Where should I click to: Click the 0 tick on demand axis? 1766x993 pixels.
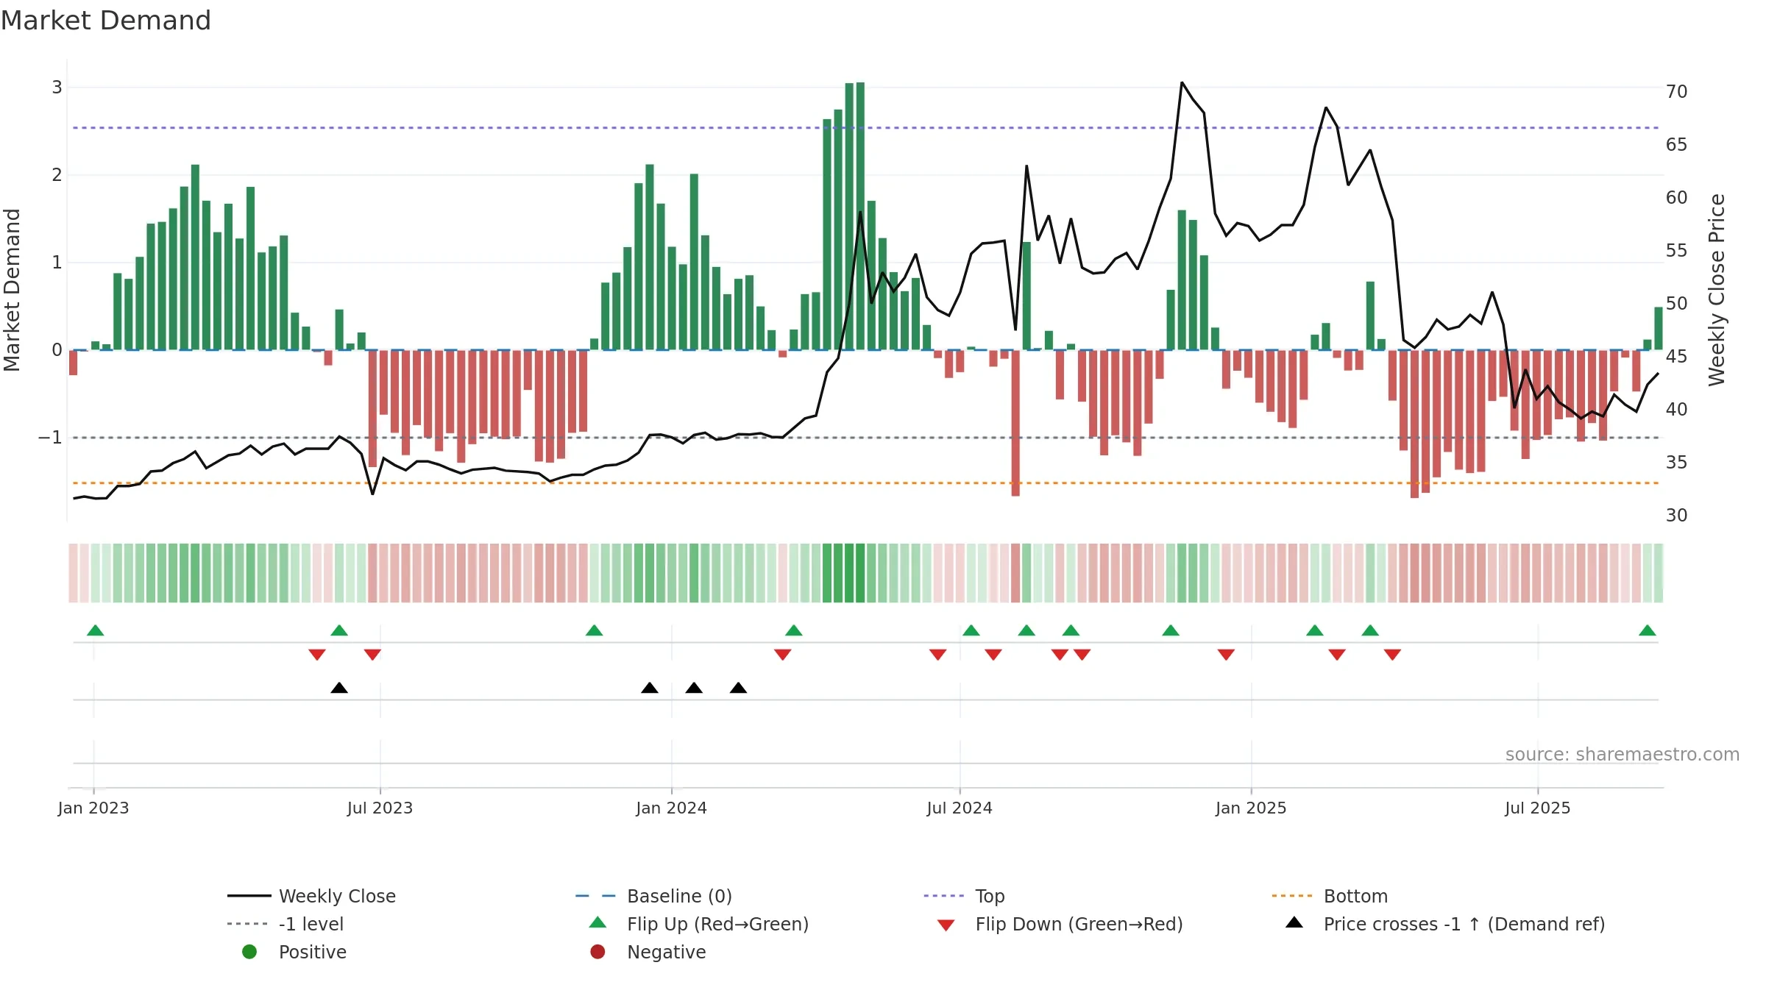[57, 350]
